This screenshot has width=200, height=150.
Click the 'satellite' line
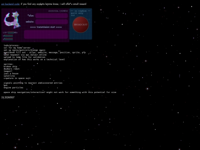[9, 76]
